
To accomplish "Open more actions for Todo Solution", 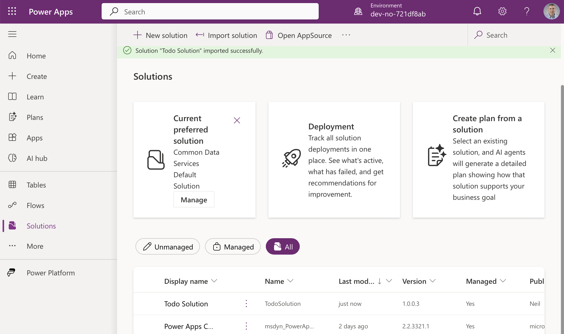I will pos(246,304).
